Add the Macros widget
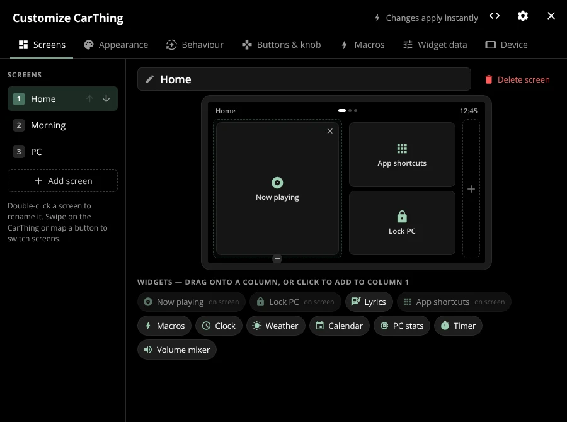The height and width of the screenshot is (422, 567). [x=164, y=326]
